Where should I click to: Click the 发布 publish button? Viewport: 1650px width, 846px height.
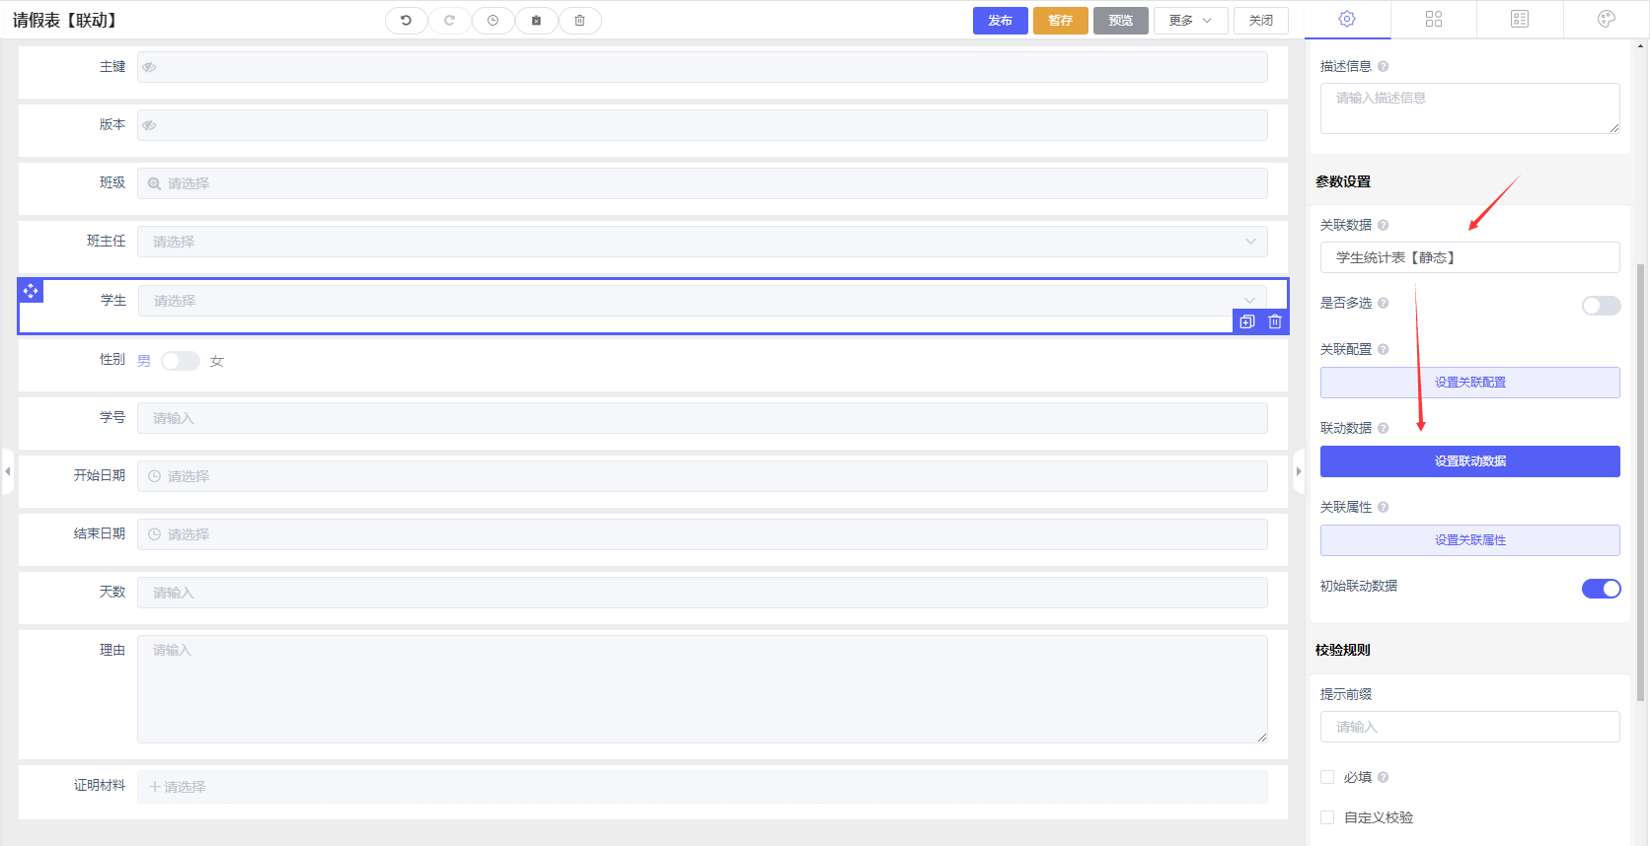(x=1000, y=21)
